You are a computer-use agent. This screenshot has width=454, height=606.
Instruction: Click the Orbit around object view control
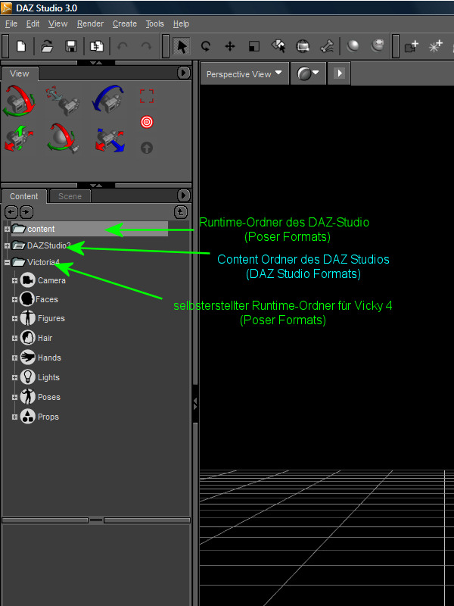point(64,139)
